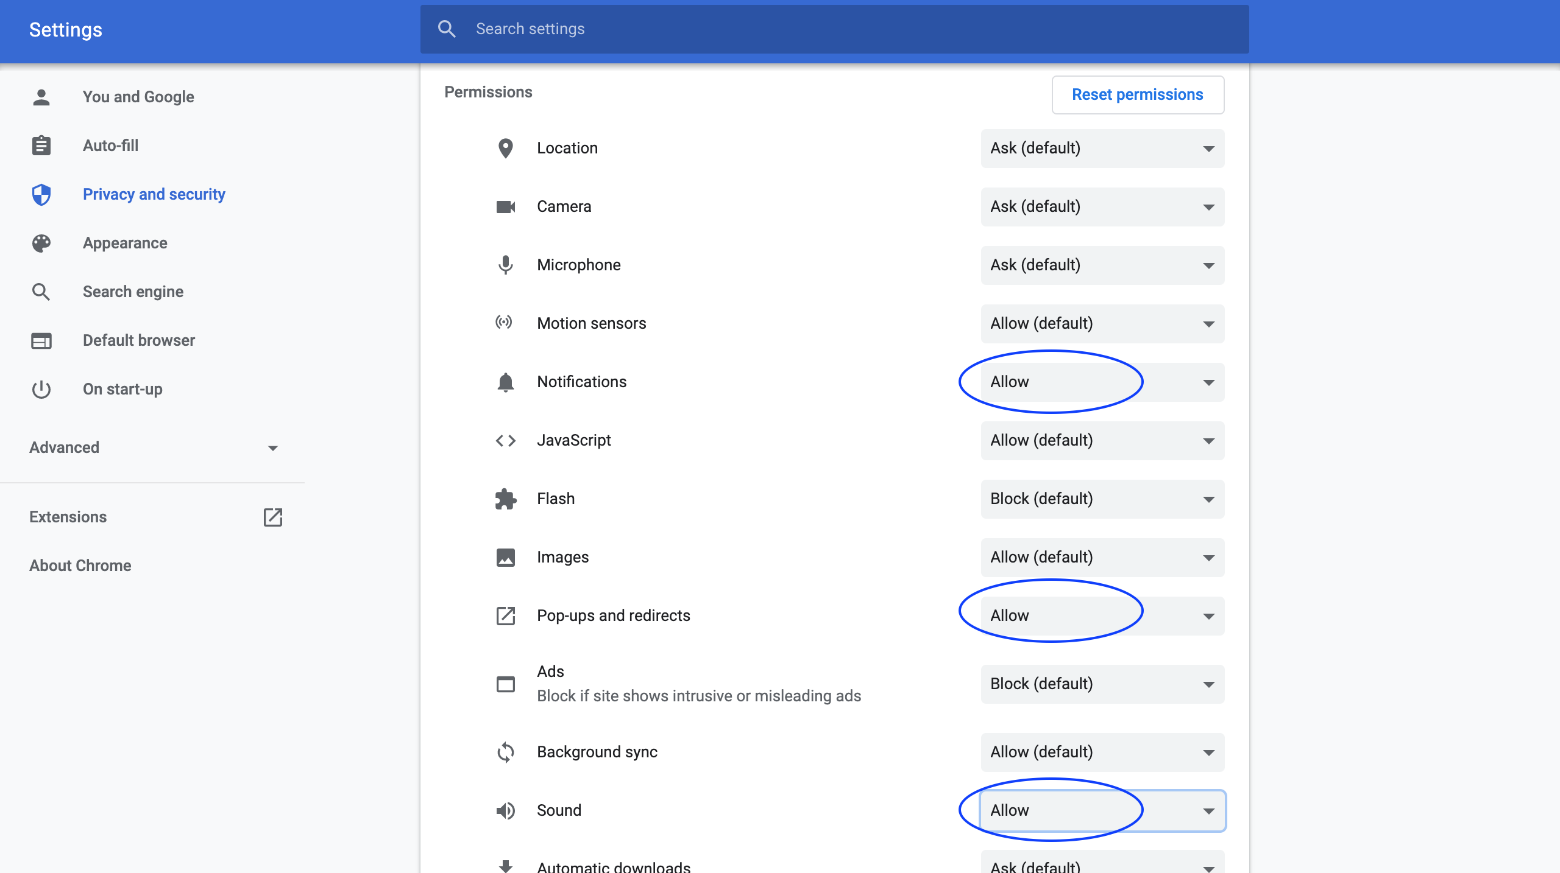Go to Appearance settings section
The image size is (1560, 873).
click(124, 243)
